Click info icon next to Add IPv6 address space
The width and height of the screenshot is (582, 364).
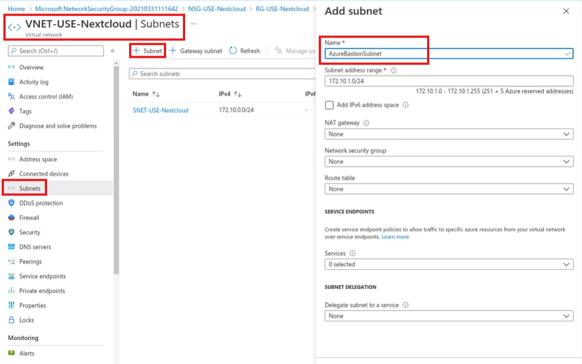(406, 105)
